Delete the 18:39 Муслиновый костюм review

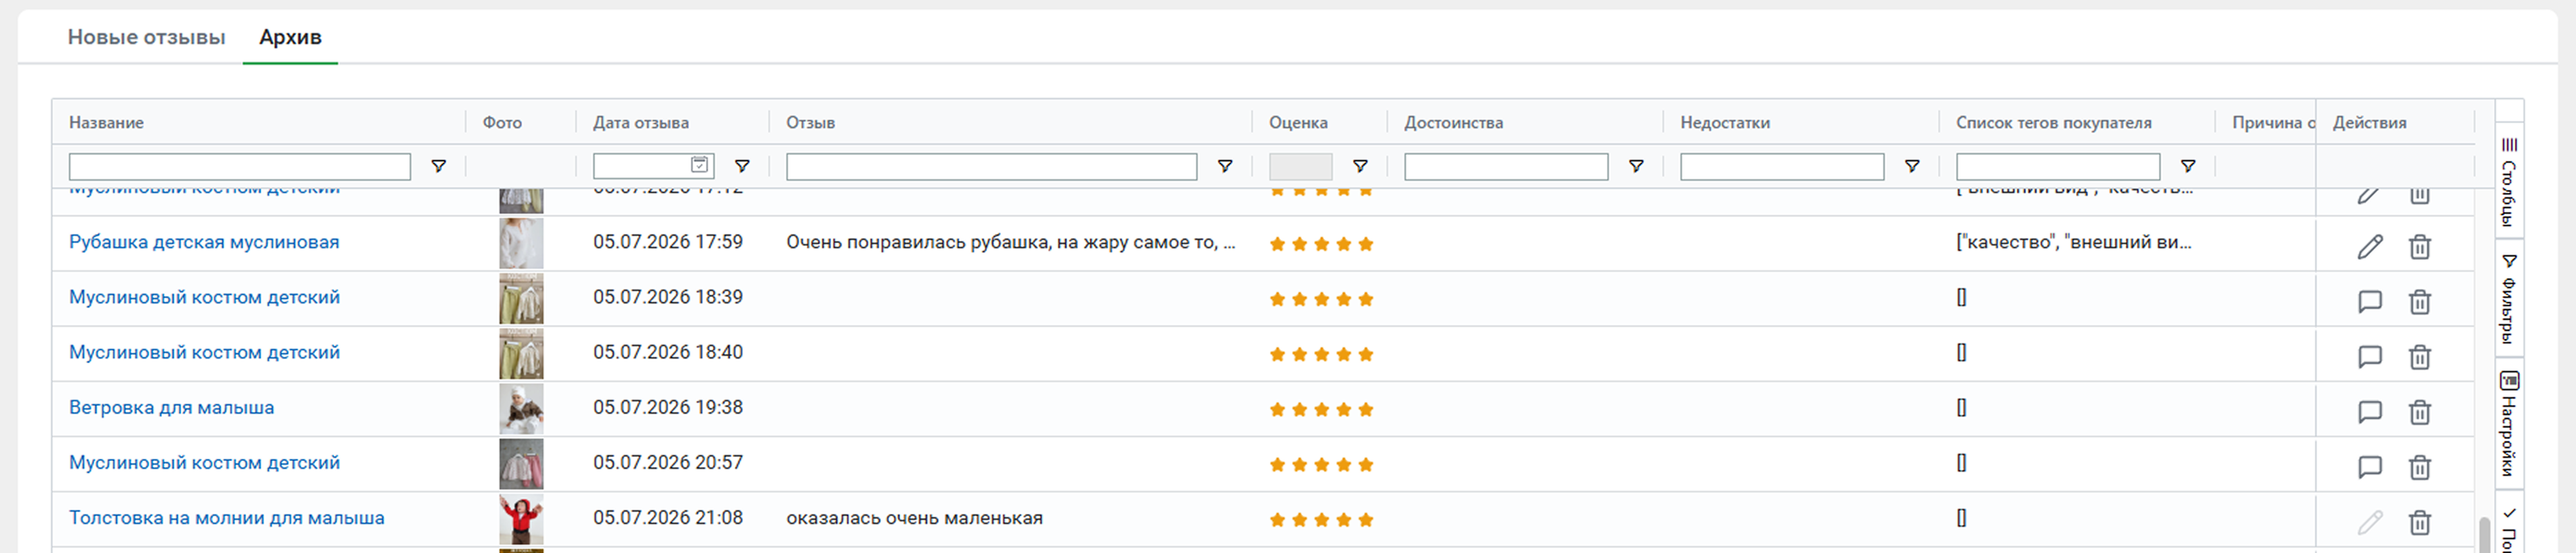point(2420,301)
